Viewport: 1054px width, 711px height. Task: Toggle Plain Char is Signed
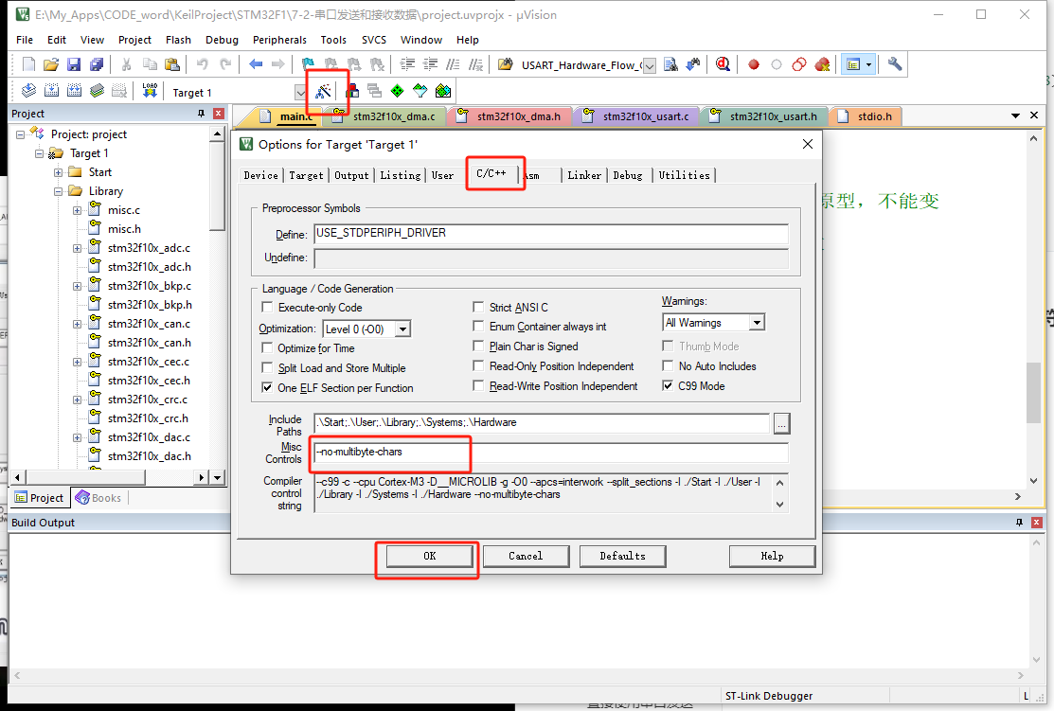click(478, 347)
